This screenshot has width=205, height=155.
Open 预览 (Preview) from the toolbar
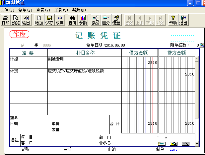pyautogui.click(x=16, y=20)
